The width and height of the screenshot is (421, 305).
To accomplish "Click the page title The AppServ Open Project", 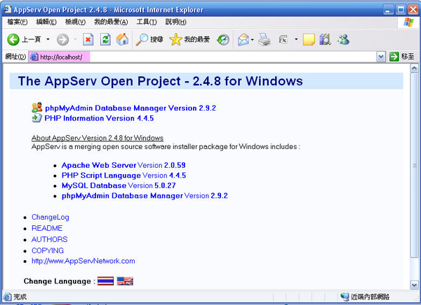I will point(160,81).
